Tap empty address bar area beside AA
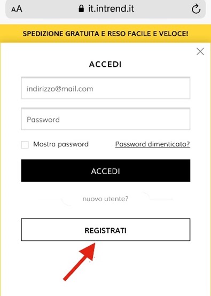211x296 pixels. point(50,9)
